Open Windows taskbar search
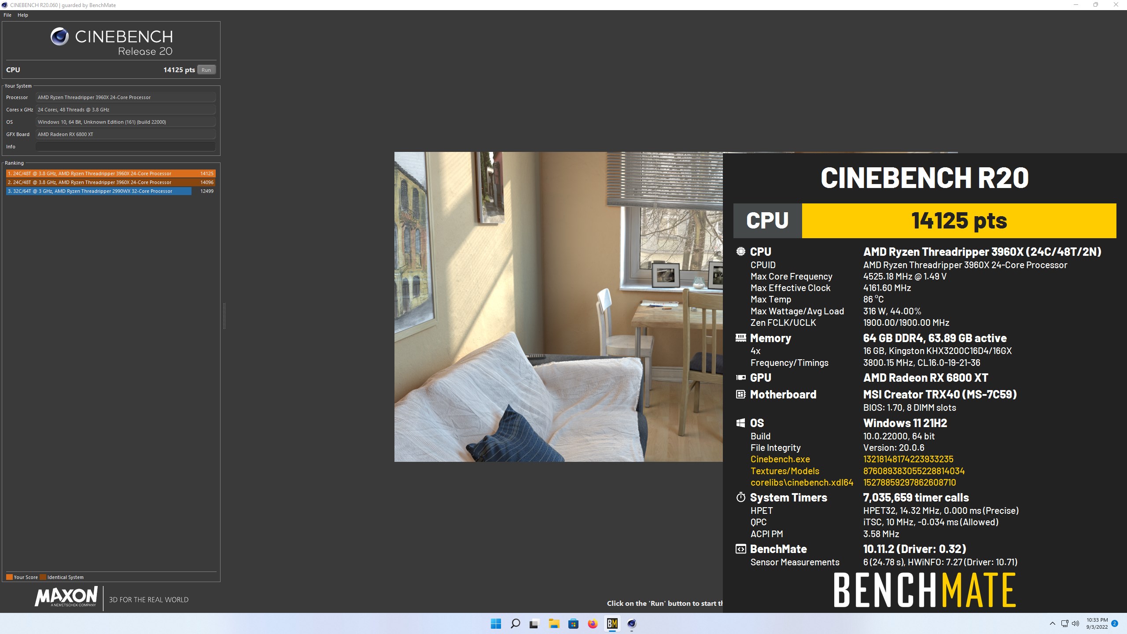Screen dimensions: 1127x634 click(x=515, y=623)
